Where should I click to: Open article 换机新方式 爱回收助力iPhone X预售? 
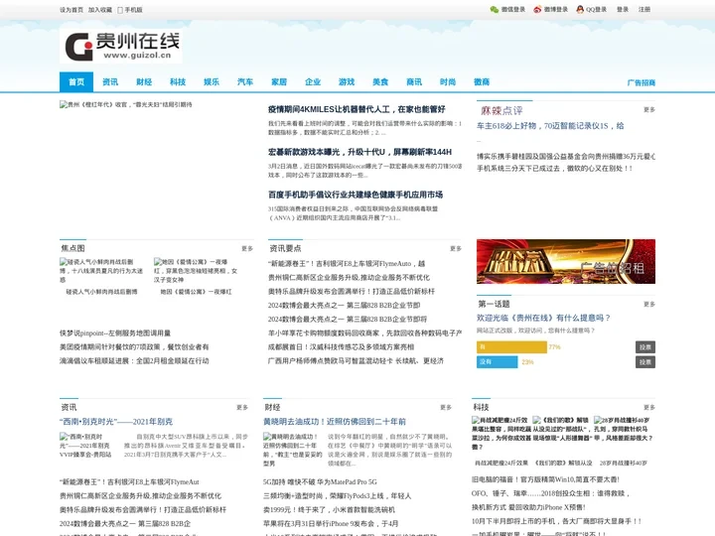[x=528, y=508]
